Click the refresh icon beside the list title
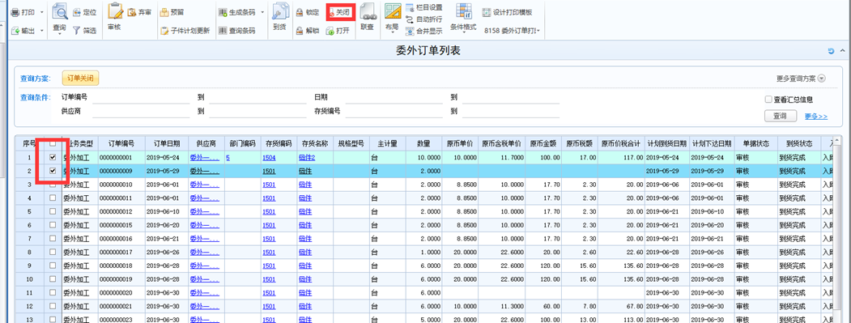Screen dimensions: 851x323 click(831, 51)
